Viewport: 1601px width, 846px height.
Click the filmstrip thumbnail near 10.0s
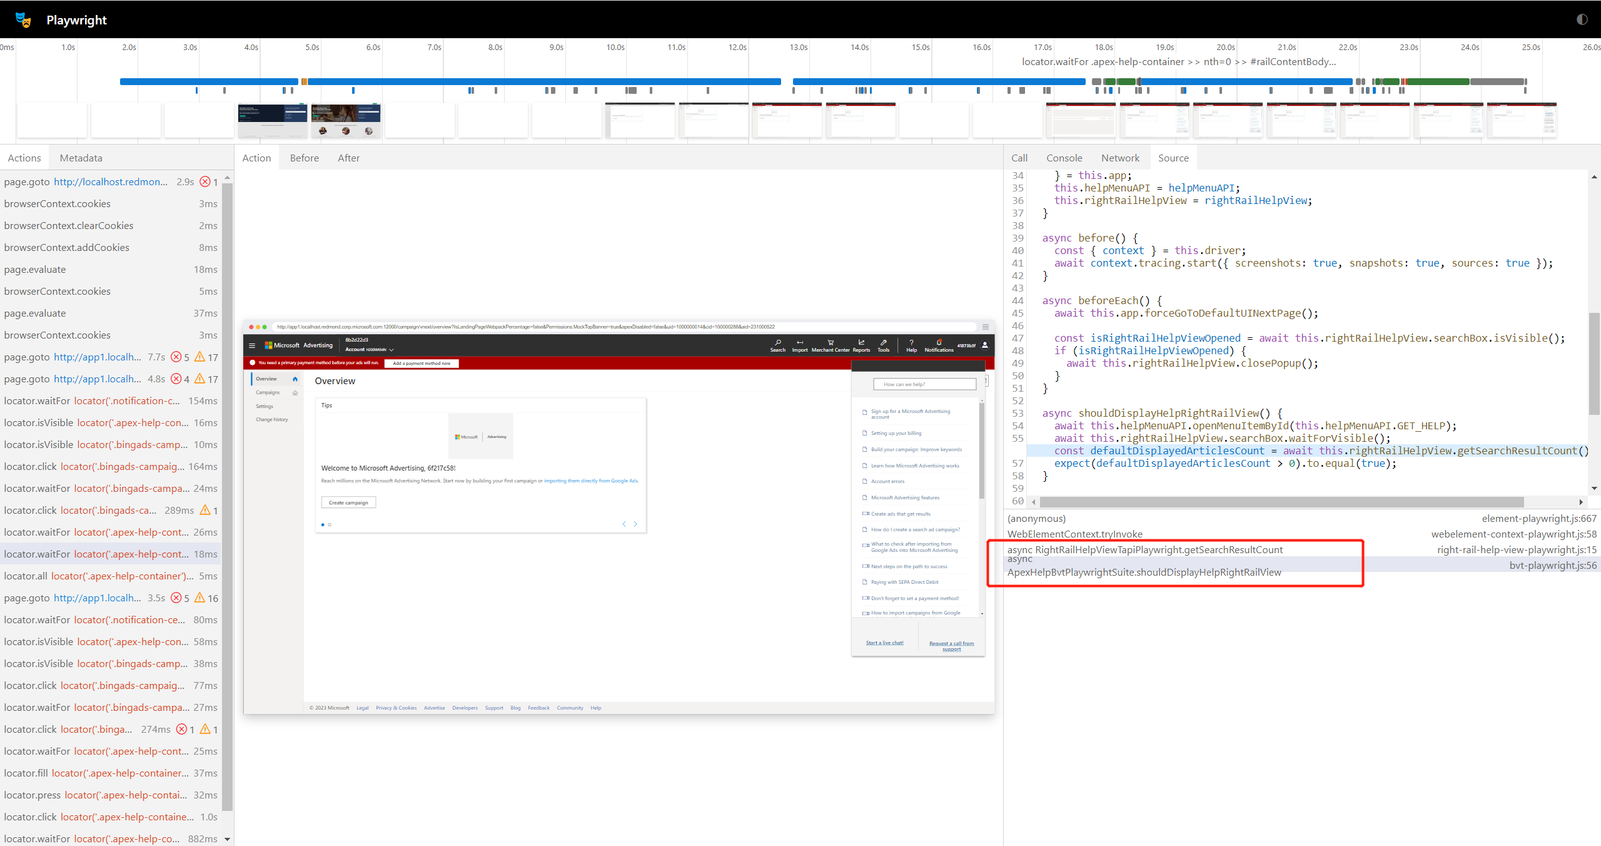click(639, 120)
